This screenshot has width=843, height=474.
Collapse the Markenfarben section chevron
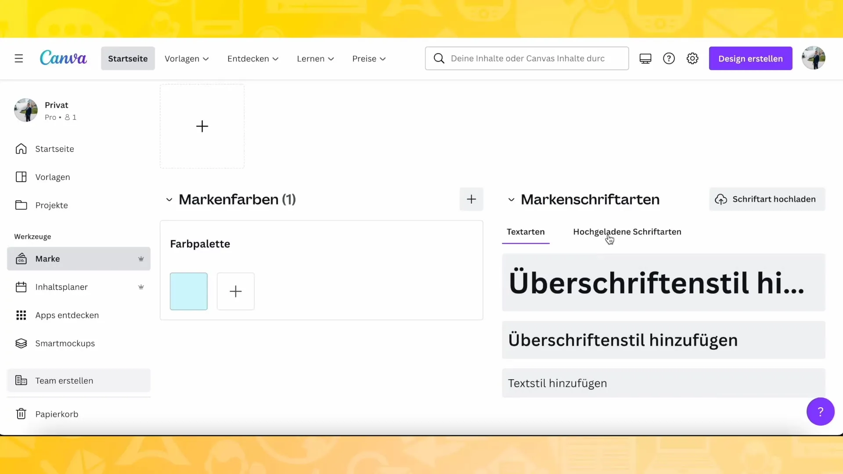coord(169,200)
